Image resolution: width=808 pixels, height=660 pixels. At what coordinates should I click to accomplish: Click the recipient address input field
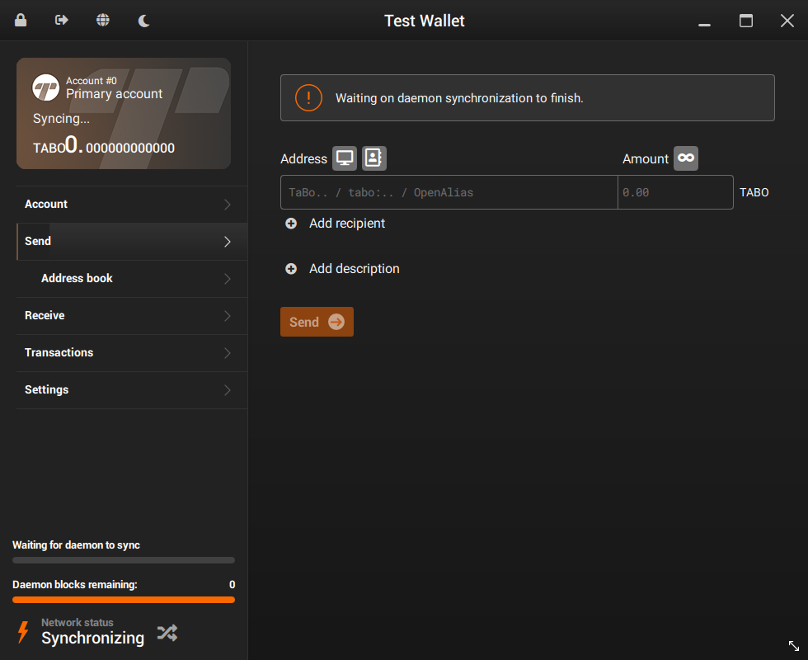tap(449, 192)
